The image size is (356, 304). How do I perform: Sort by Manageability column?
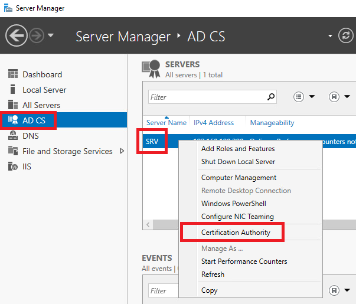point(272,123)
